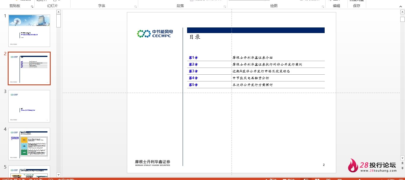The width and height of the screenshot is (405, 180).
Task: Click the slide editor scroll-down arrow
Action: click(x=402, y=158)
